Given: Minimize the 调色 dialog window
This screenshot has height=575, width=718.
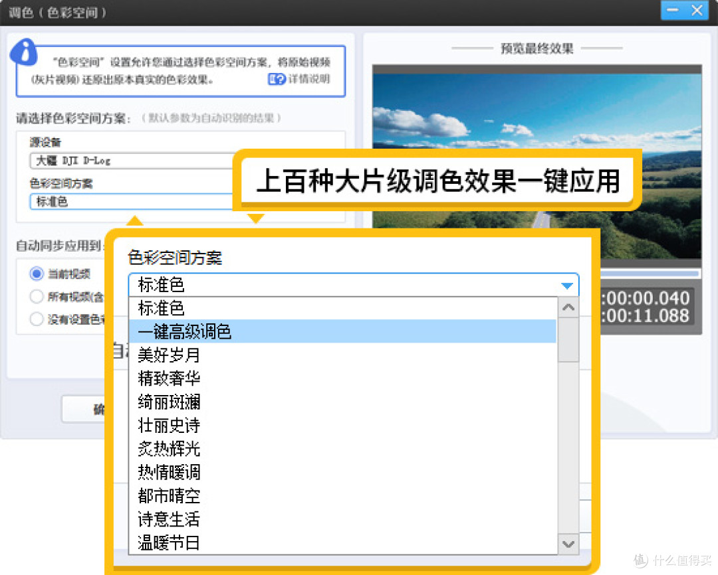Looking at the screenshot, I should click(x=673, y=10).
